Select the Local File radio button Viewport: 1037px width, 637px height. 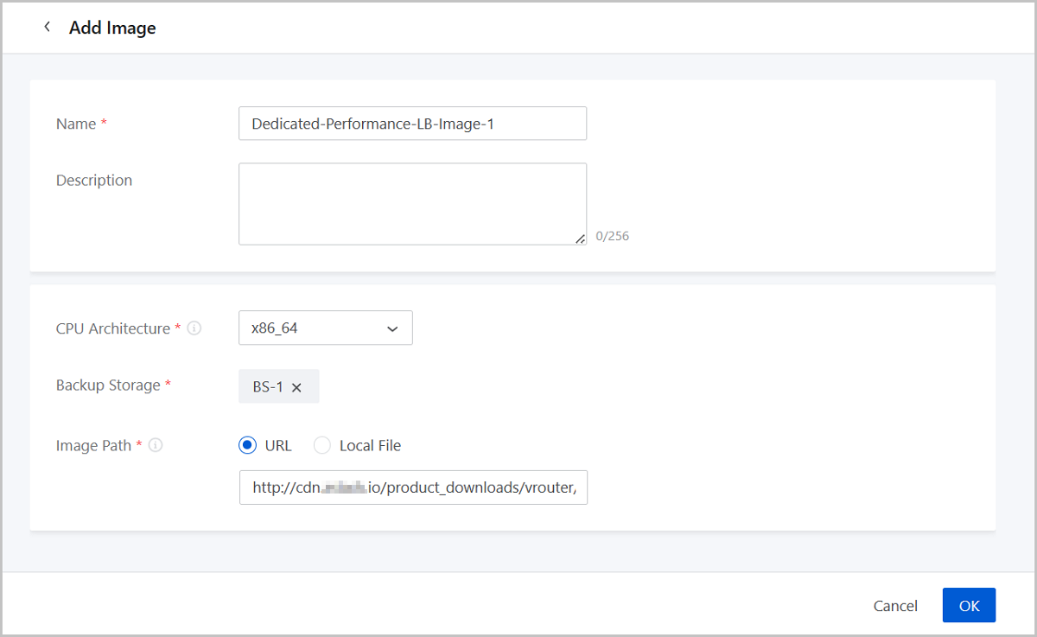[322, 446]
